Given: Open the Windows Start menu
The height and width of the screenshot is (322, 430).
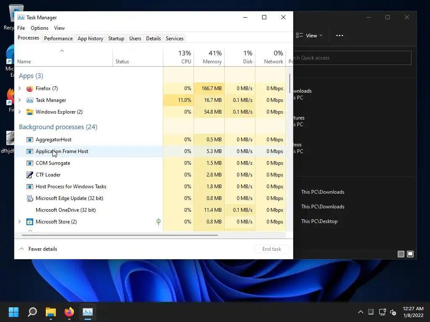Looking at the screenshot, I should pos(13,312).
